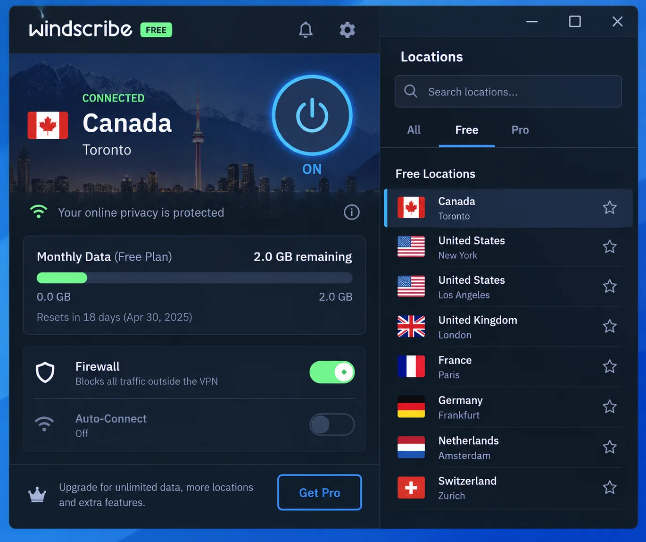Image resolution: width=646 pixels, height=542 pixels.
Task: Connect to United States Los Angeles
Action: tap(508, 287)
